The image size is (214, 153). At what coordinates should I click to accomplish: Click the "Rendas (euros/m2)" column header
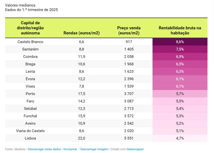pyautogui.click(x=81, y=33)
